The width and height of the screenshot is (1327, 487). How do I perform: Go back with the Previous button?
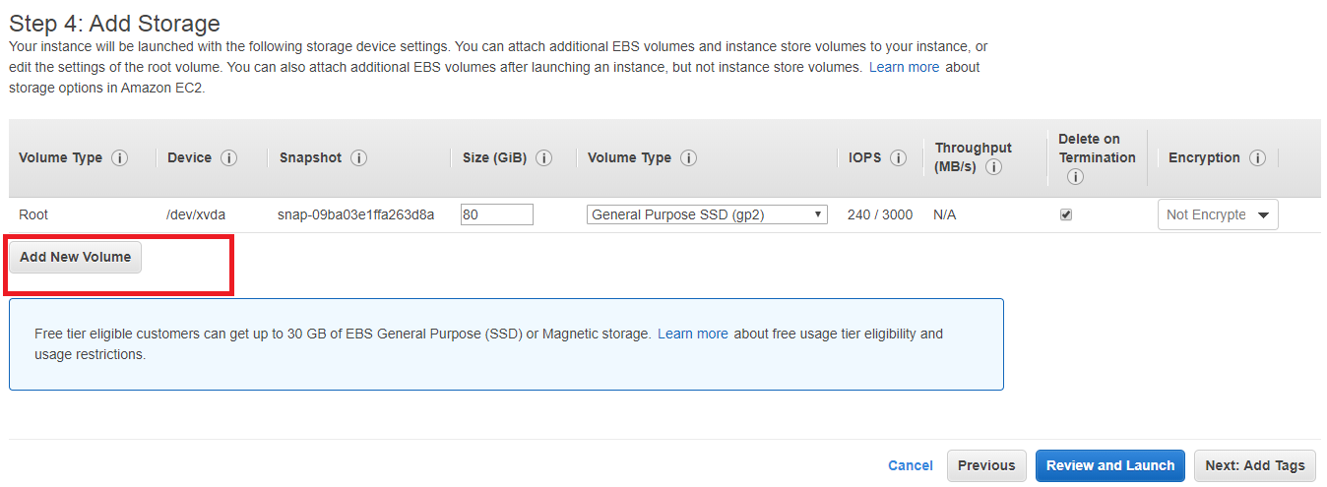[986, 465]
